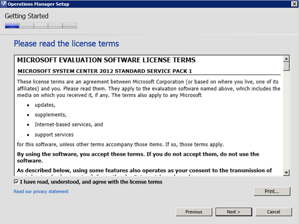Close the Operations Manager Setup window
Screen dimensions: 299x224
(294, 4)
